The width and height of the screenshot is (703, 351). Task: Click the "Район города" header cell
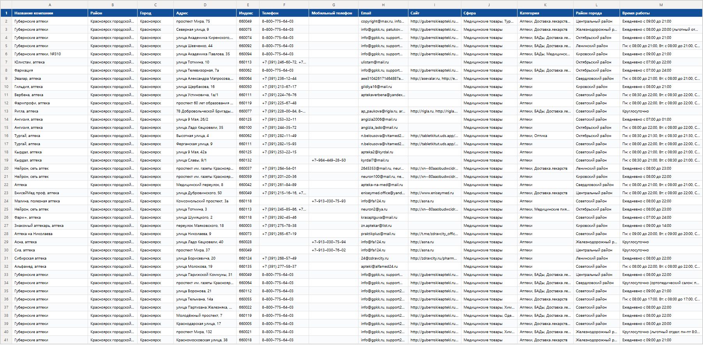pyautogui.click(x=597, y=13)
